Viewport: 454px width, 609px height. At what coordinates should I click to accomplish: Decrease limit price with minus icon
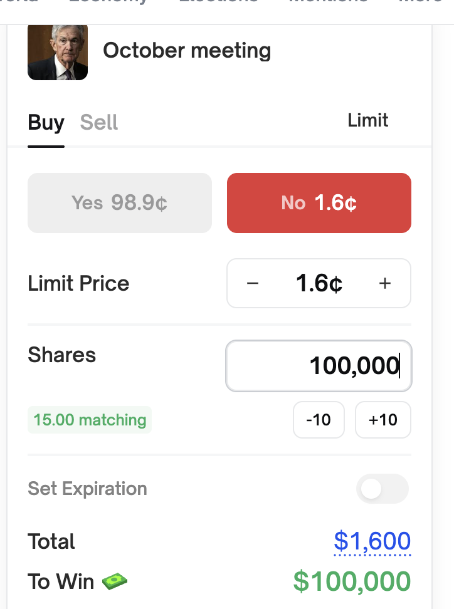tap(253, 284)
